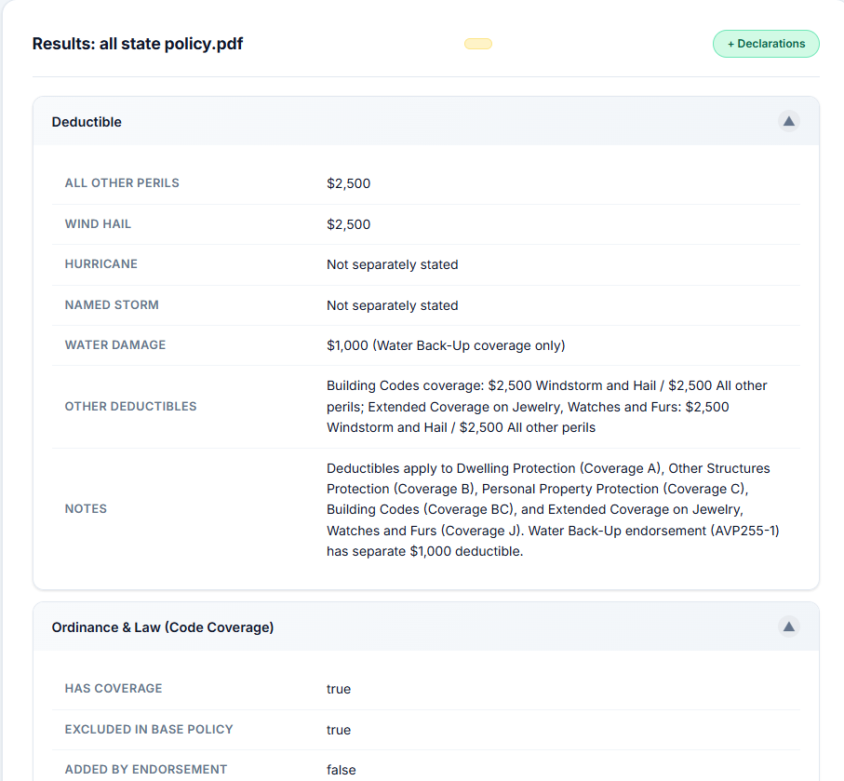Click the OTHER DEDUCTIBLES label

pos(130,407)
